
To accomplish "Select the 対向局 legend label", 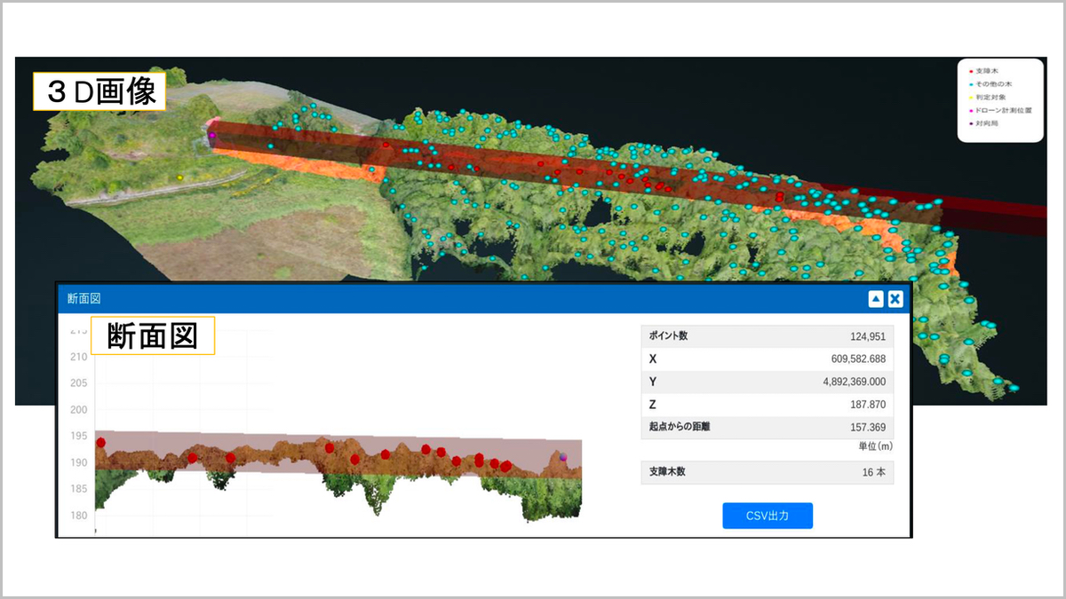I will click(x=987, y=123).
